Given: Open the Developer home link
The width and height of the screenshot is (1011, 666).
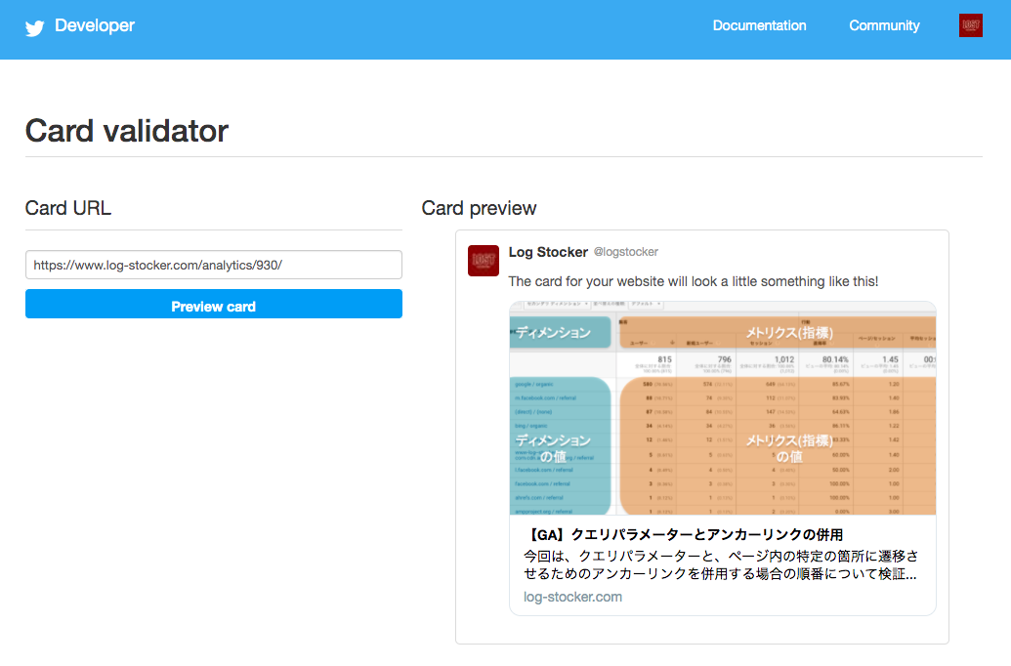Looking at the screenshot, I should pos(94,25).
